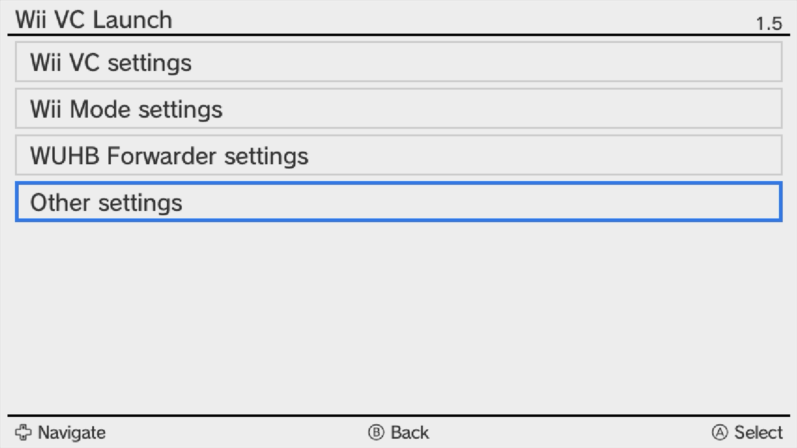The width and height of the screenshot is (797, 448).
Task: Click the circled B button icon
Action: [376, 432]
